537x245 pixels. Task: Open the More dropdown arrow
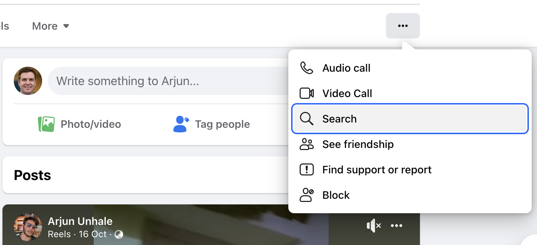tap(67, 26)
